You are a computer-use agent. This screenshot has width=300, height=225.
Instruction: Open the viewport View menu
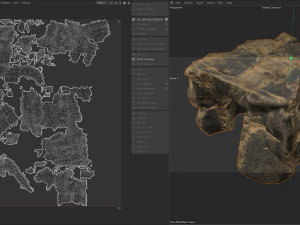point(178,3)
